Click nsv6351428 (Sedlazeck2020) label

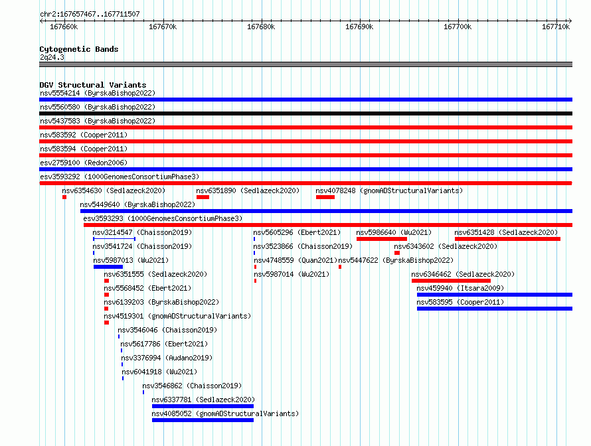(506, 232)
